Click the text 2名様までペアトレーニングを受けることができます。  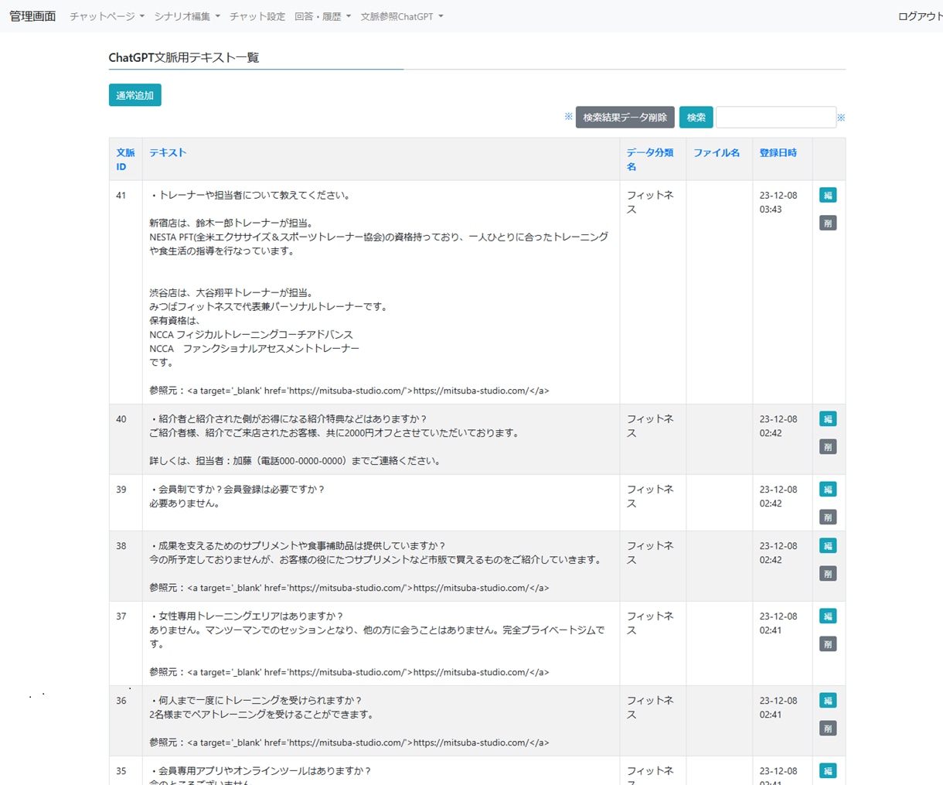[262, 715]
